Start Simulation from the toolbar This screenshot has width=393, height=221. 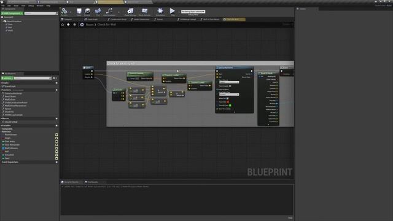[x=160, y=12]
